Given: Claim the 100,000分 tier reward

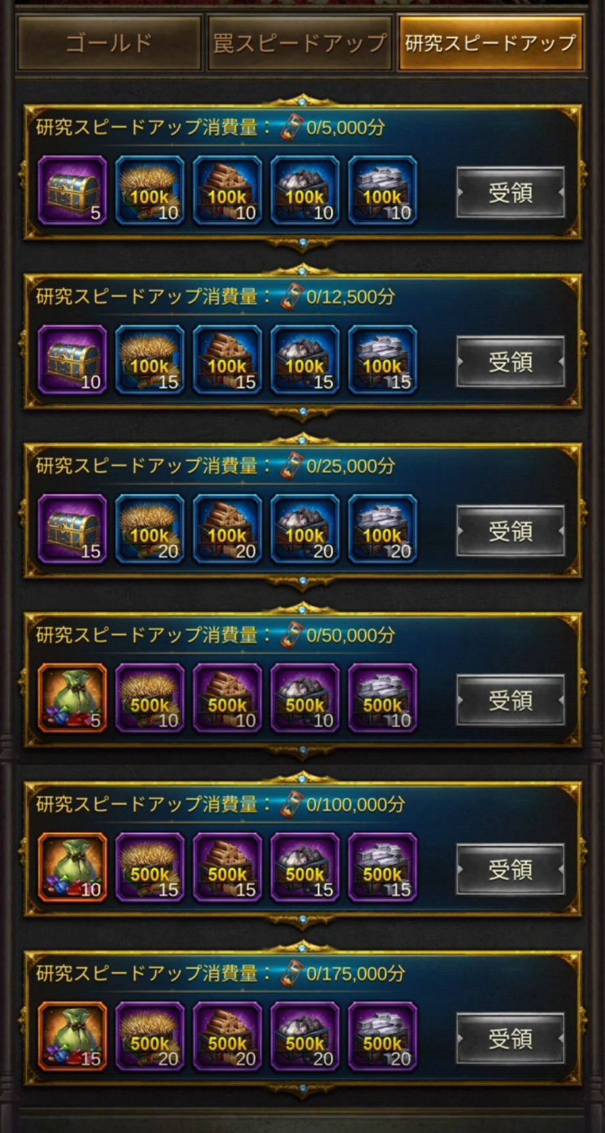Looking at the screenshot, I should tap(510, 870).
